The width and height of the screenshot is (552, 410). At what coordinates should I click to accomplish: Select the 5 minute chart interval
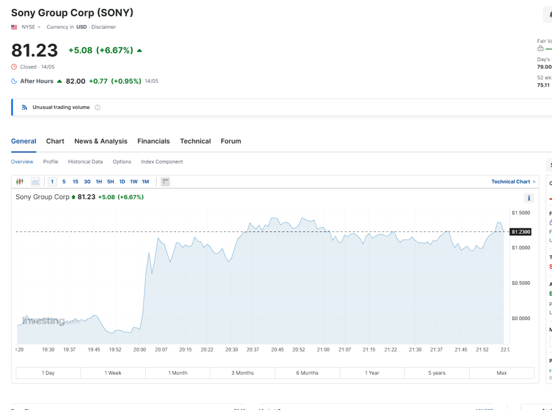pyautogui.click(x=64, y=182)
